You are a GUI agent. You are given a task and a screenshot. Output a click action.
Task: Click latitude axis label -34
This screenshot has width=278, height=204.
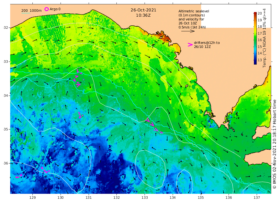(6, 96)
